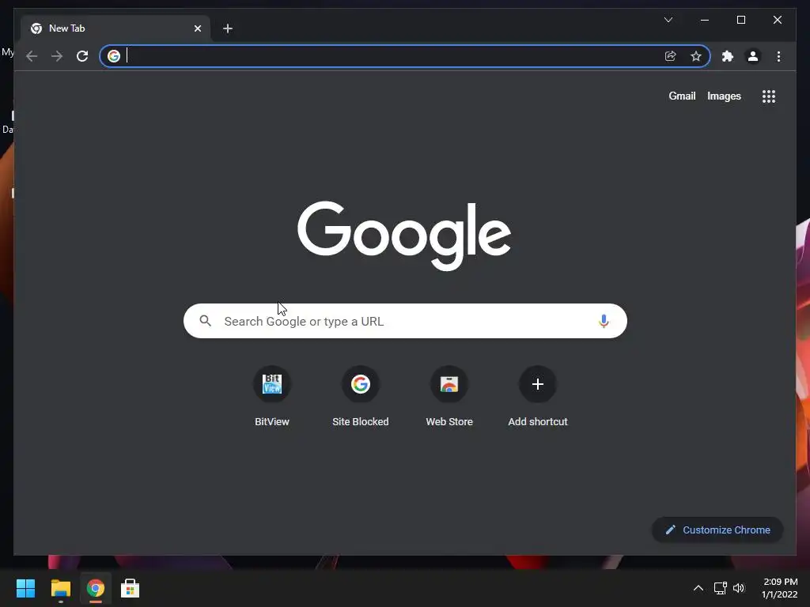This screenshot has height=607, width=810.
Task: Go back with the browser back arrow
Action: click(x=32, y=56)
